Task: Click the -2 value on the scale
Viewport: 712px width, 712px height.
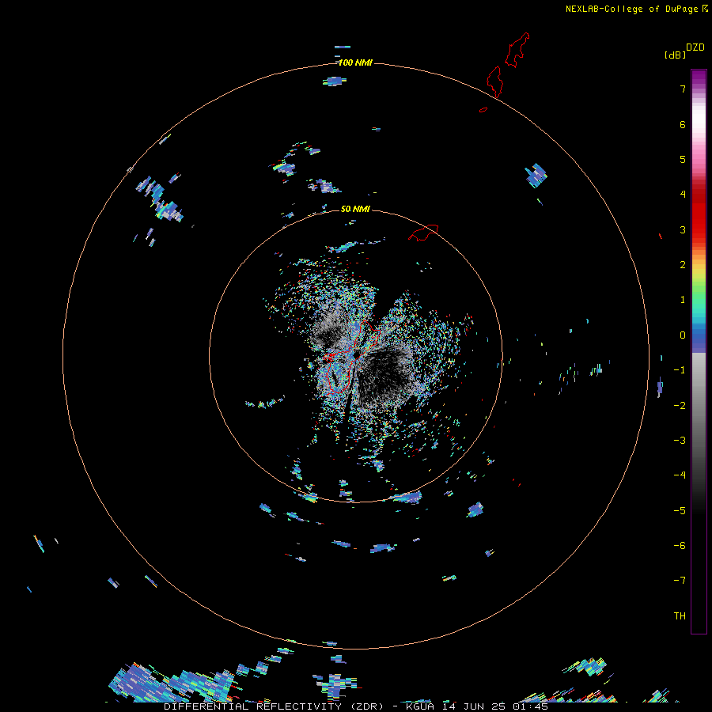Action: click(680, 406)
